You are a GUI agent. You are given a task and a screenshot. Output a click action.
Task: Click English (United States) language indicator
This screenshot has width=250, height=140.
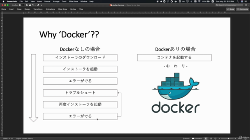[x=24, y=138]
